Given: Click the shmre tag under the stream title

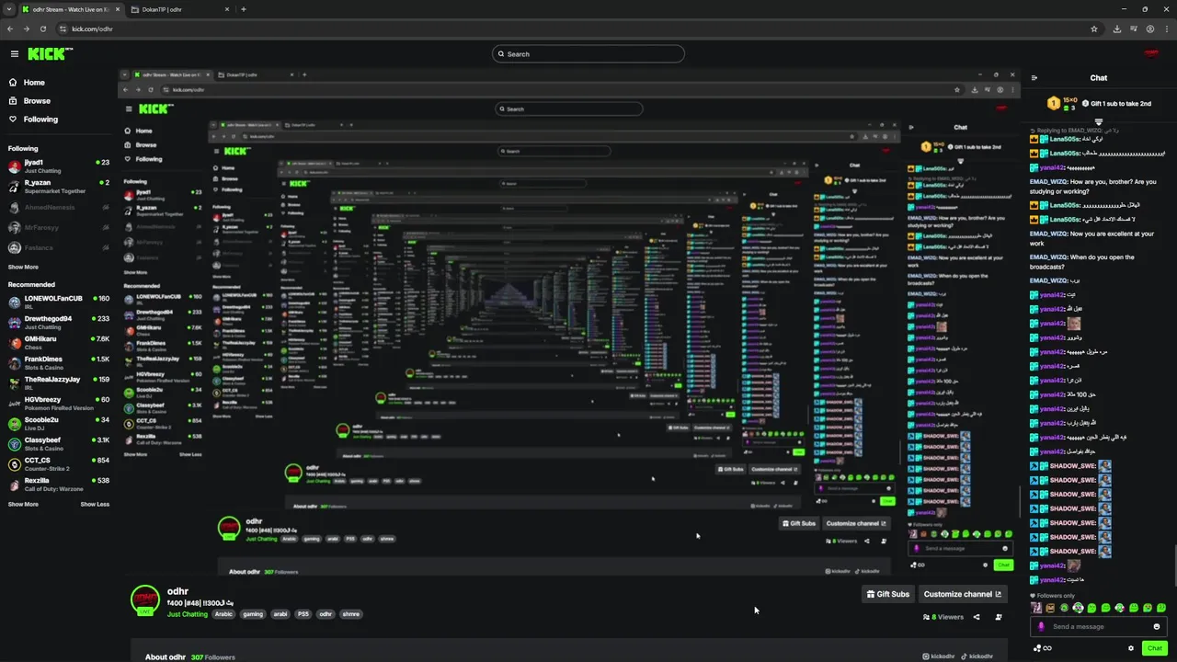Looking at the screenshot, I should 350,614.
